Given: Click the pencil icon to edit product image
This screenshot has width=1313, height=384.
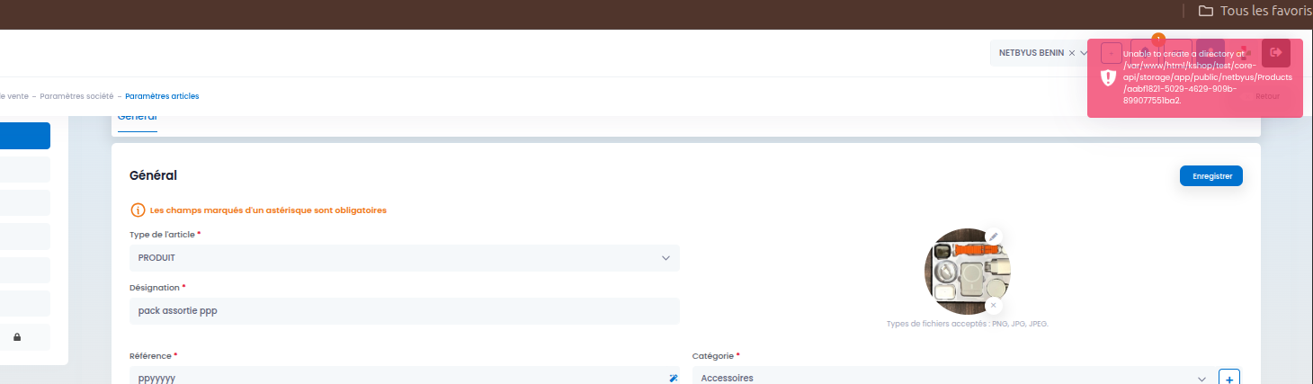Looking at the screenshot, I should click(994, 237).
